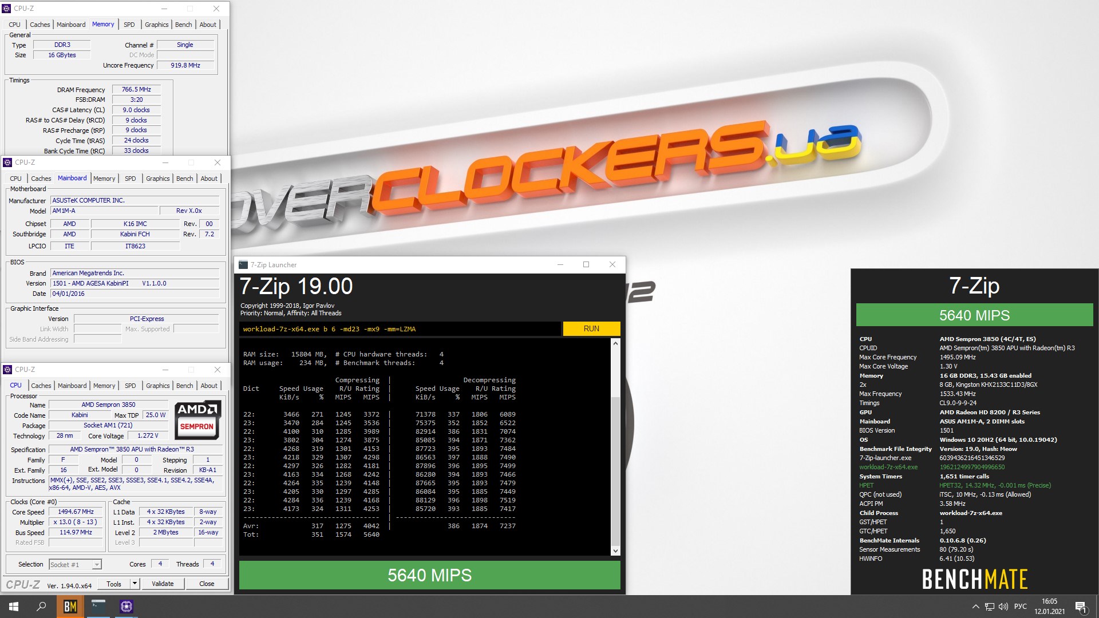Click the BENCHMATE logo

pyautogui.click(x=974, y=579)
